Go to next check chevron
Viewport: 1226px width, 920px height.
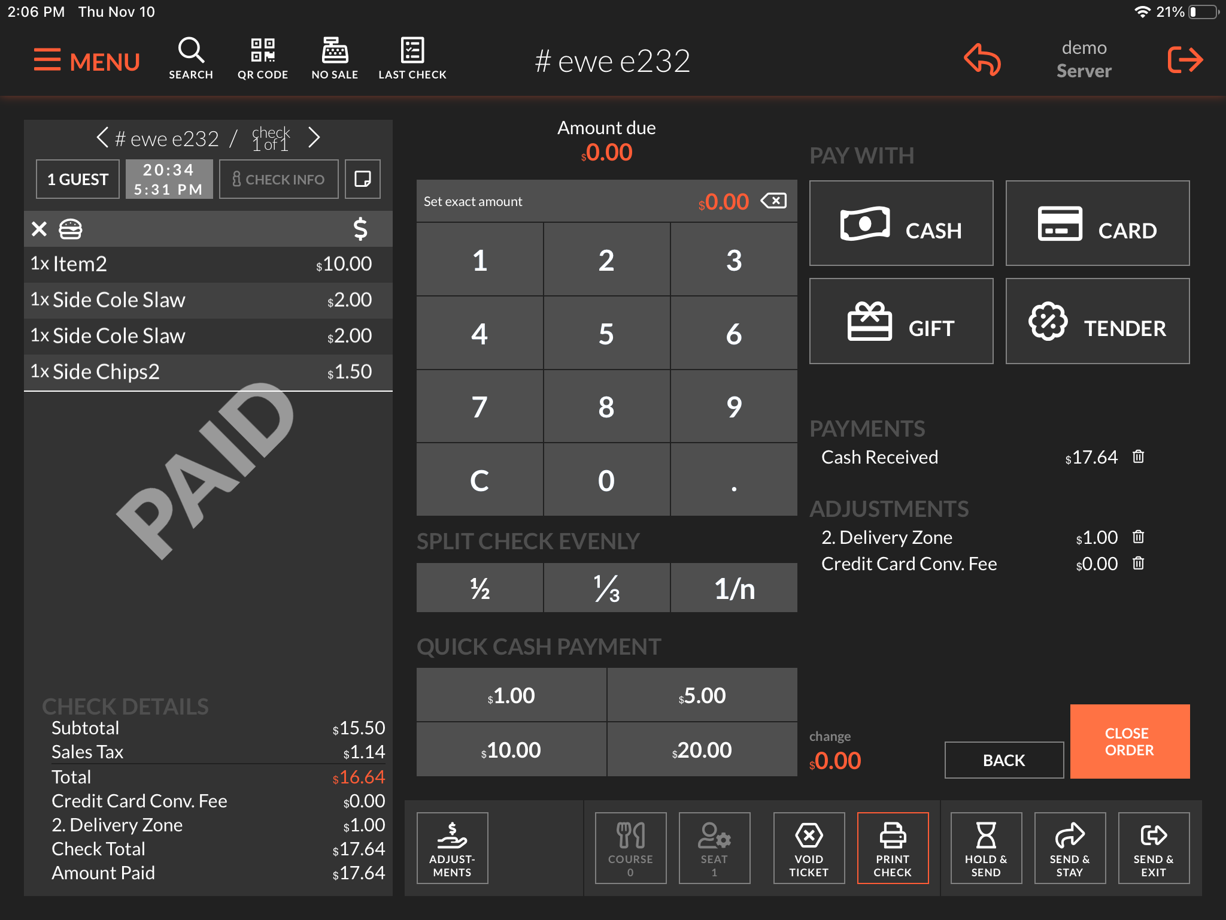pos(314,138)
